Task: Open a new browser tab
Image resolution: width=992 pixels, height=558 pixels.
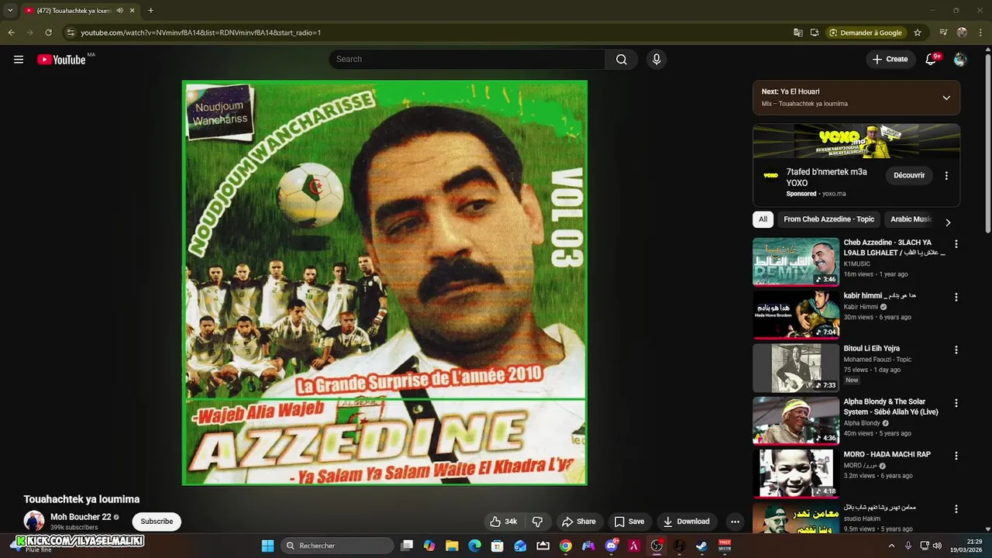Action: click(150, 11)
